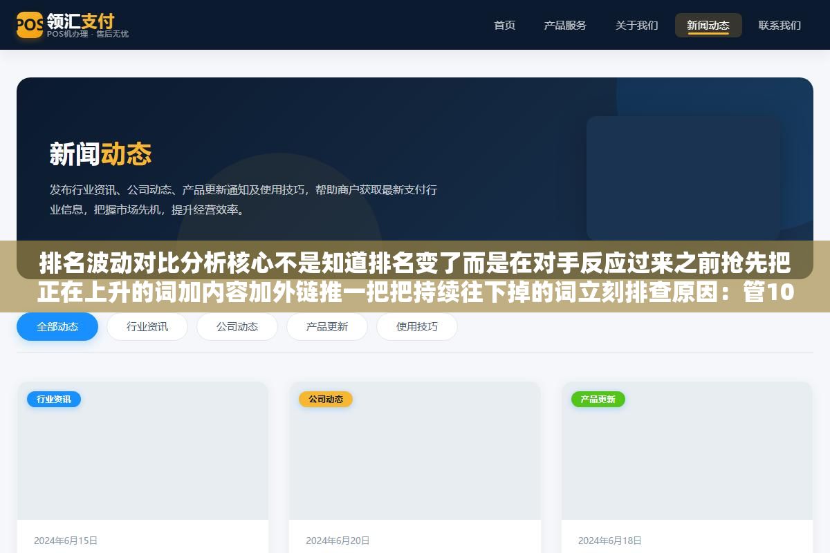
Task: Click the date 2024年6月15日
Action: 66,541
